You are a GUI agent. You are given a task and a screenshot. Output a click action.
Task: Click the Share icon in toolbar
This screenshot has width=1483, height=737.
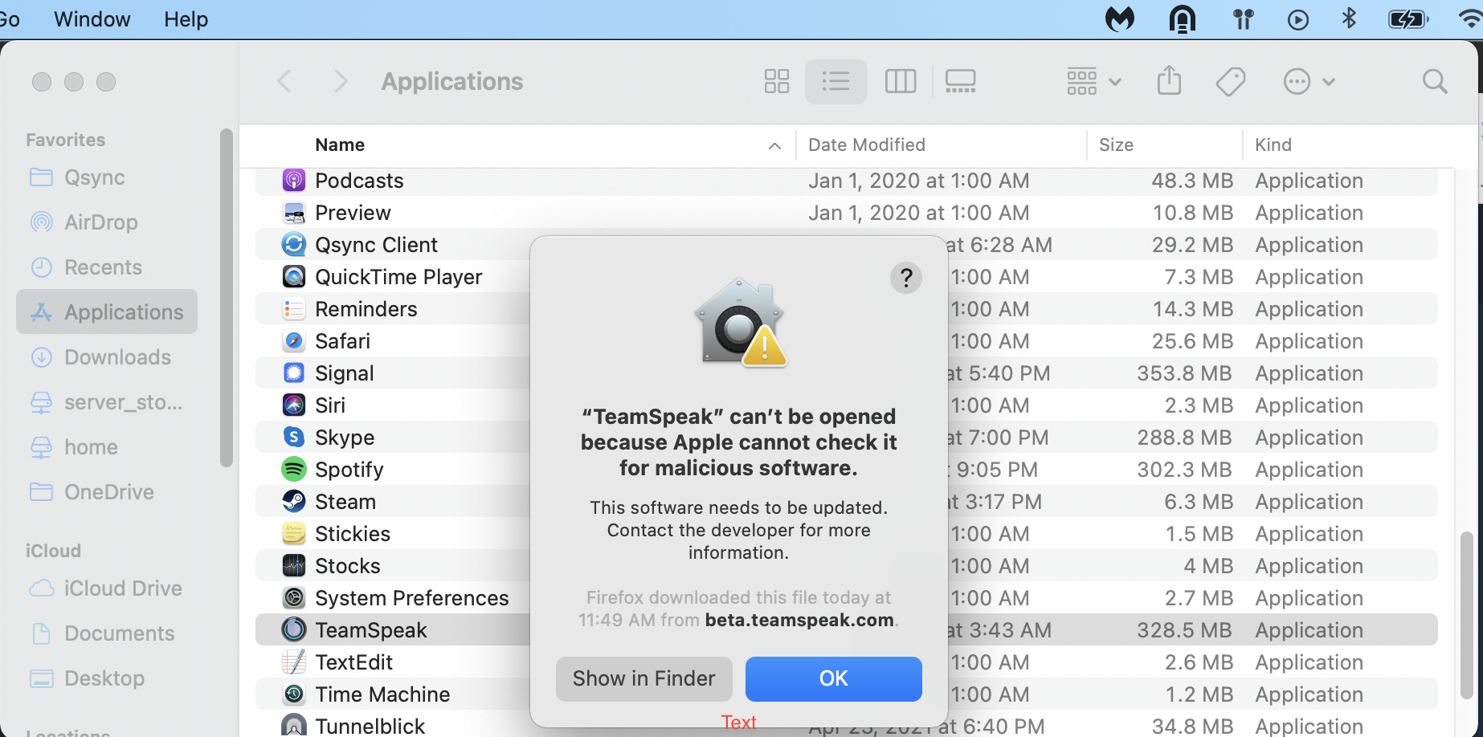pyautogui.click(x=1169, y=81)
